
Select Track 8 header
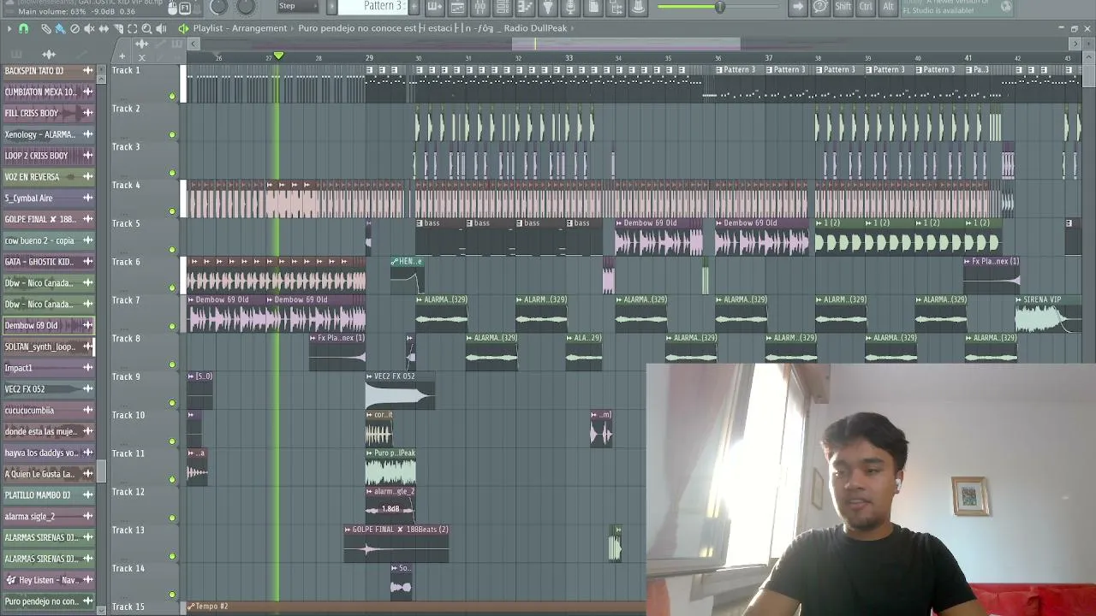point(146,351)
